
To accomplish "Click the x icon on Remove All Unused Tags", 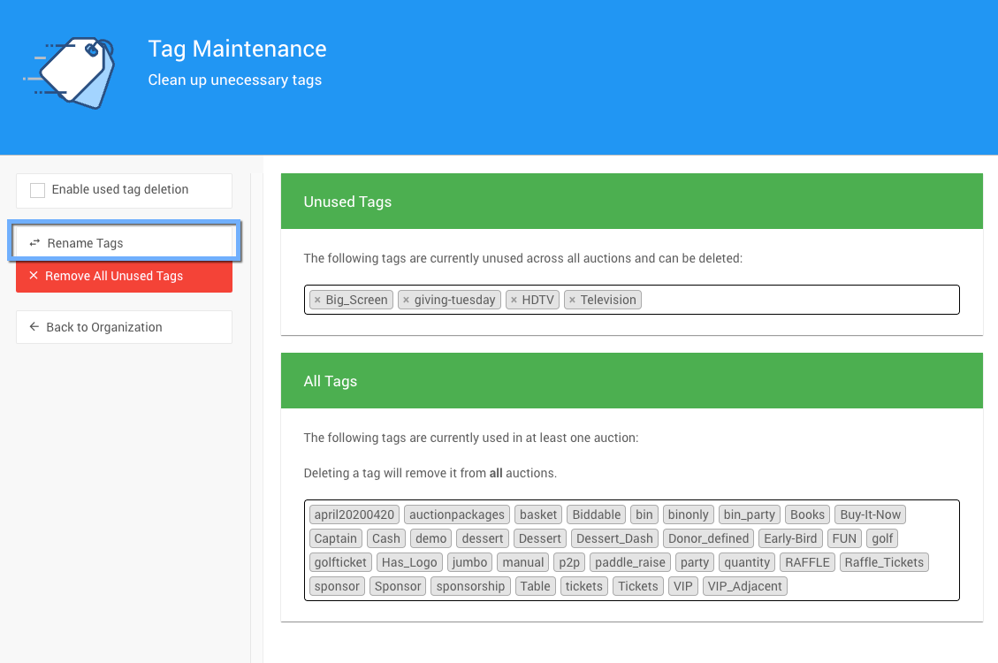I will pos(34,276).
